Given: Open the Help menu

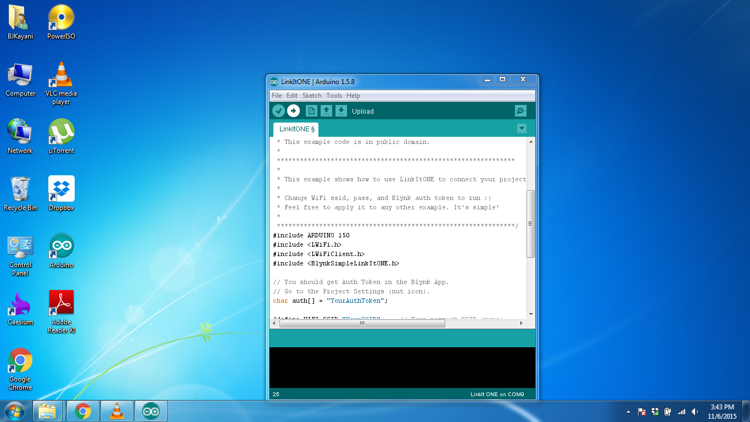Looking at the screenshot, I should 353,96.
